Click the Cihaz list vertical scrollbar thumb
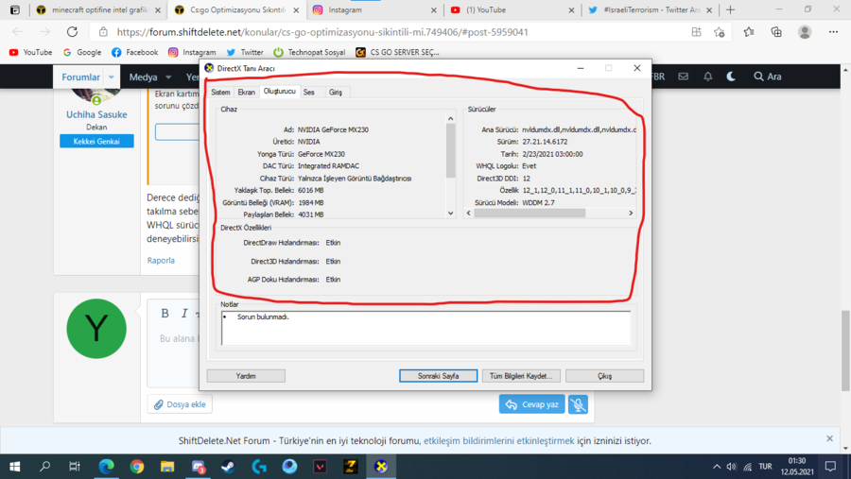Screen dimensions: 851x479 tap(450, 150)
